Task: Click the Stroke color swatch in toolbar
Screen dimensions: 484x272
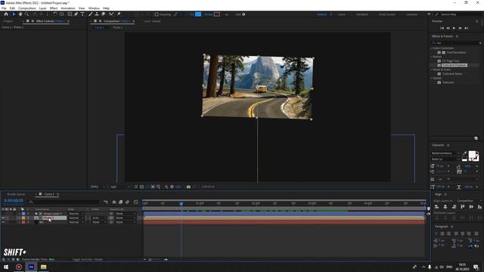Action: (x=217, y=14)
